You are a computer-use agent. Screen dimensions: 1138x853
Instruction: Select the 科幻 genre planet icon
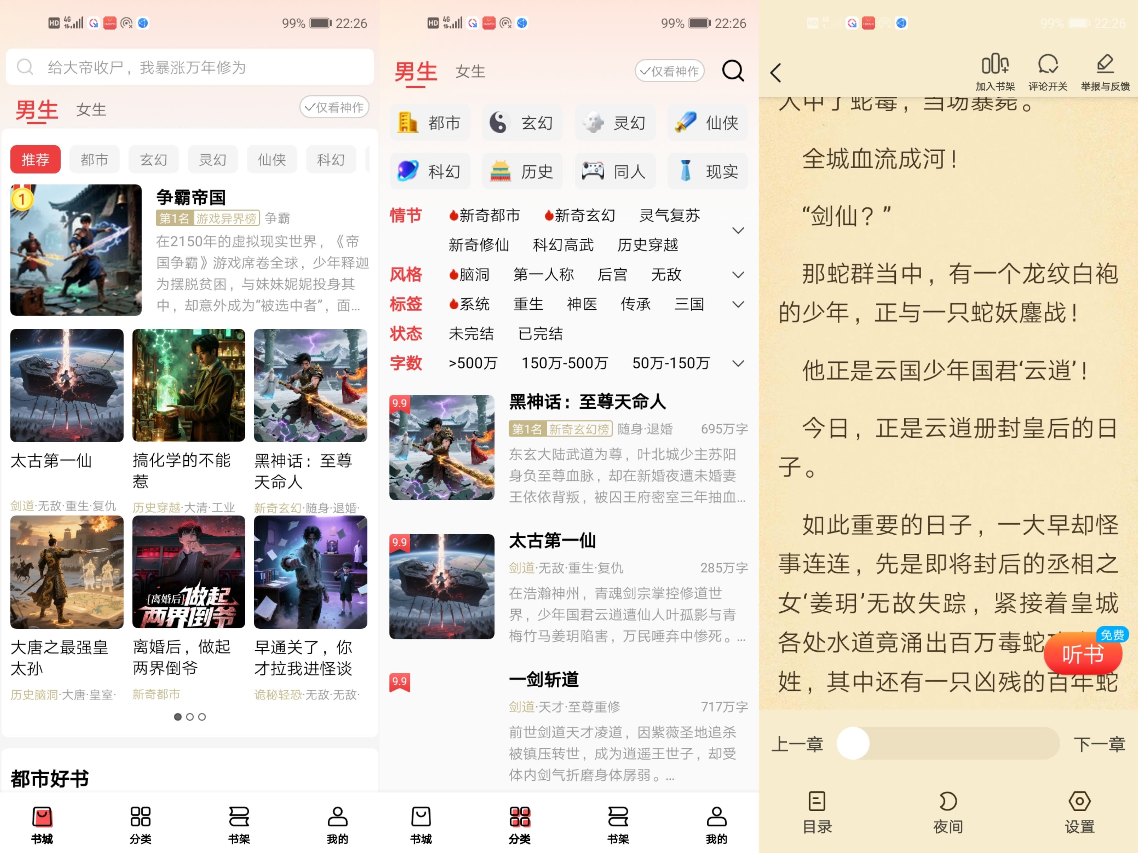[408, 171]
